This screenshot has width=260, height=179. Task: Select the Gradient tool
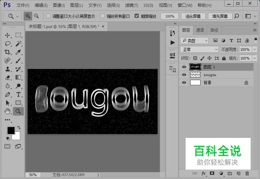[18, 77]
